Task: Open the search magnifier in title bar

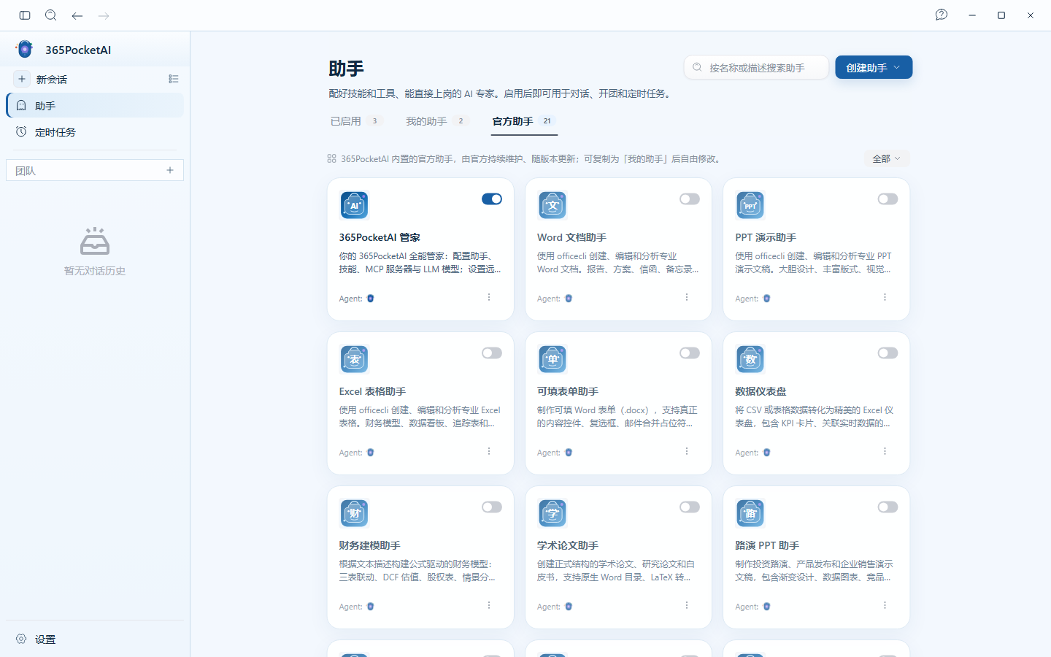Action: 51,15
